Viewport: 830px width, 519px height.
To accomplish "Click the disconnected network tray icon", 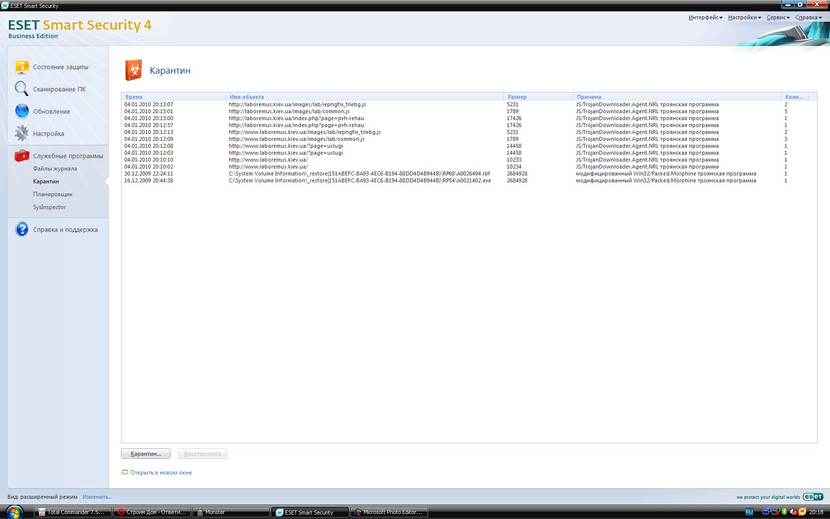I will click(x=775, y=512).
